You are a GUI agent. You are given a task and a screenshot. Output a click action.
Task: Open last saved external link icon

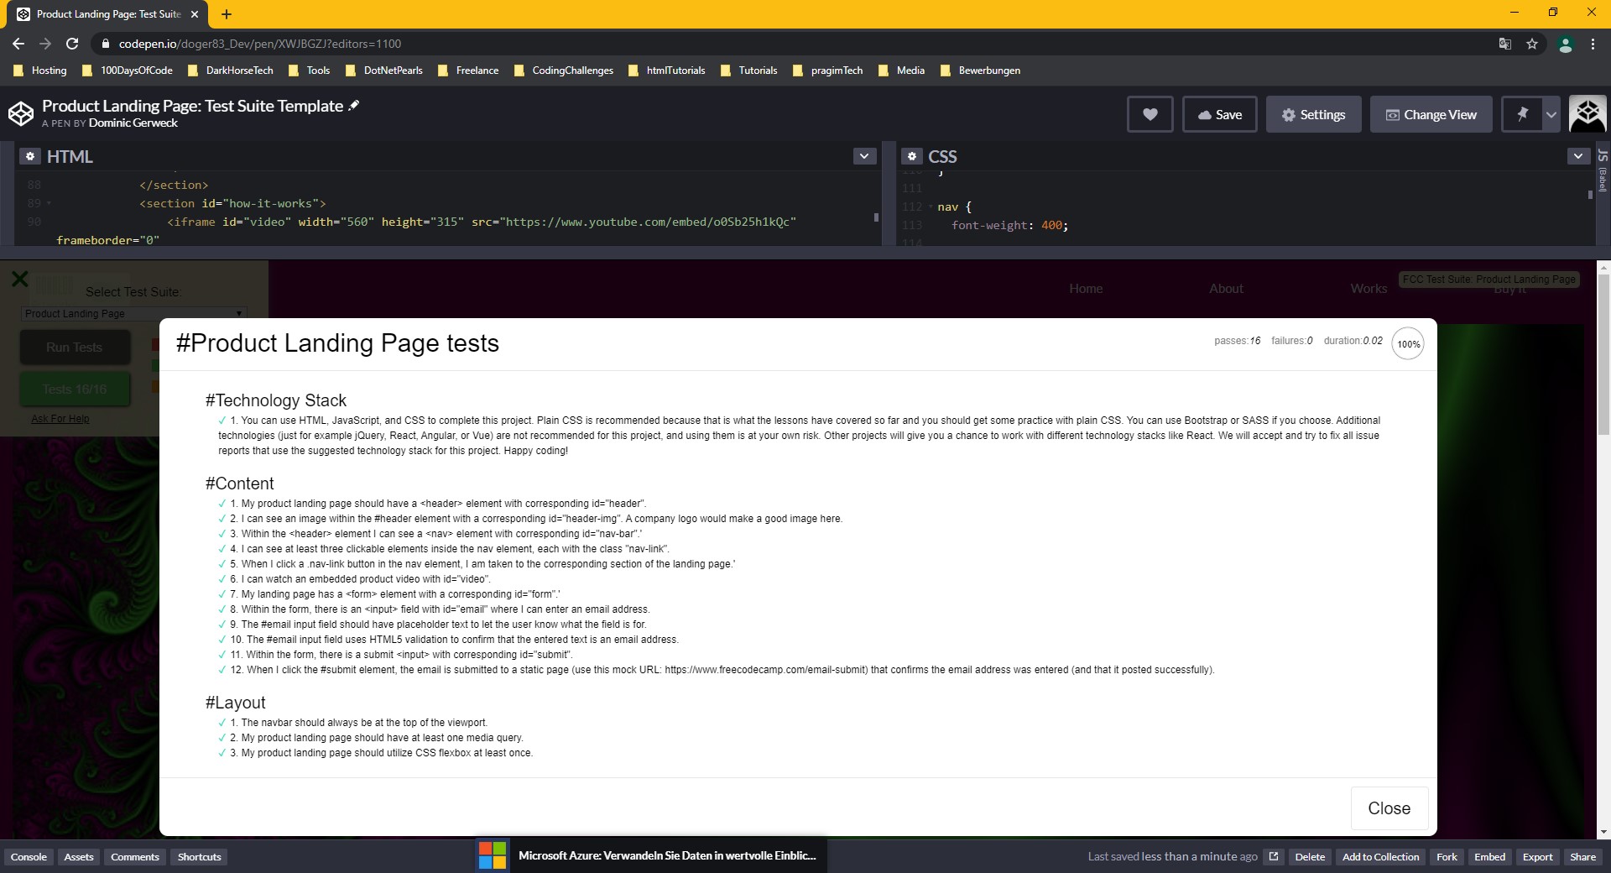pos(1274,857)
